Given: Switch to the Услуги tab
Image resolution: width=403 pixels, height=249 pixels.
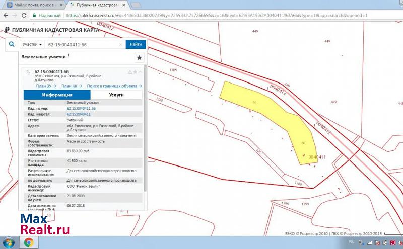Looking at the screenshot, I should coord(116,95).
